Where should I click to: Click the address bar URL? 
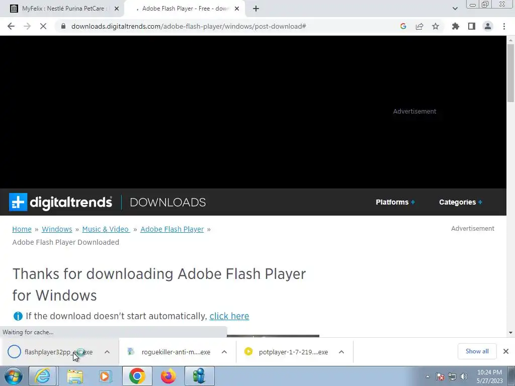coord(189,26)
